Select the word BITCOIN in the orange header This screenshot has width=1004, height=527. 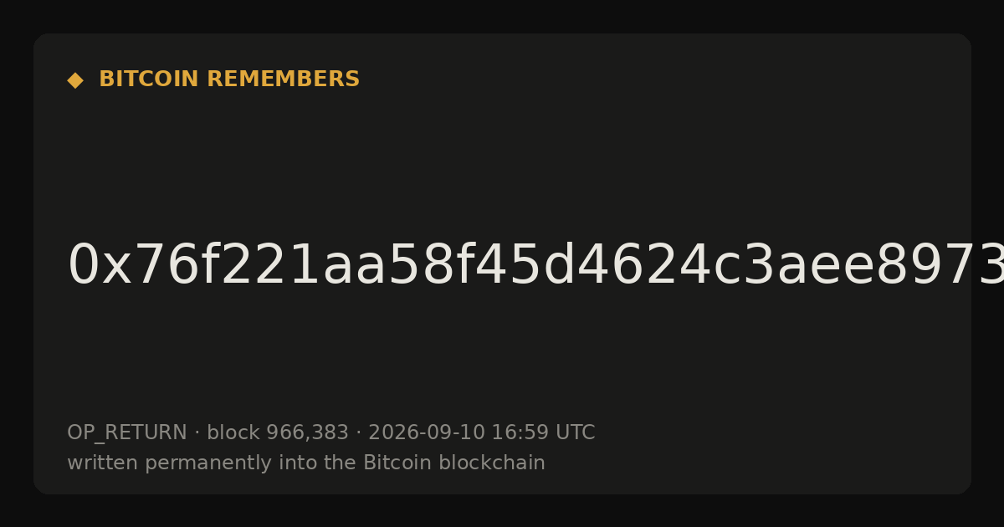tap(150, 79)
